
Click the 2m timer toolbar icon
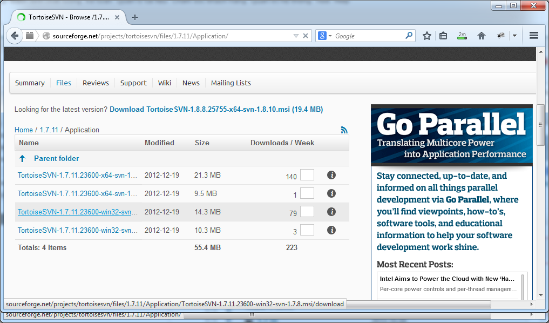pos(462,36)
